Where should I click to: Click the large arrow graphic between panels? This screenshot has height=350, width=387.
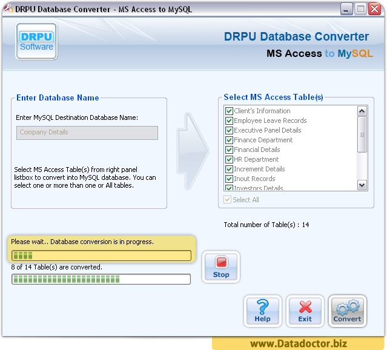[193, 151]
